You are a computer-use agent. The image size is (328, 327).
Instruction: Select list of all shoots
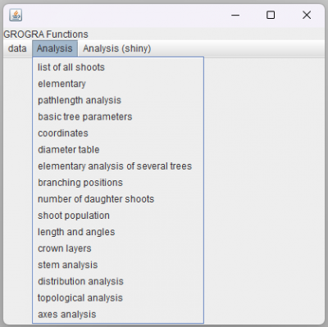(118, 67)
